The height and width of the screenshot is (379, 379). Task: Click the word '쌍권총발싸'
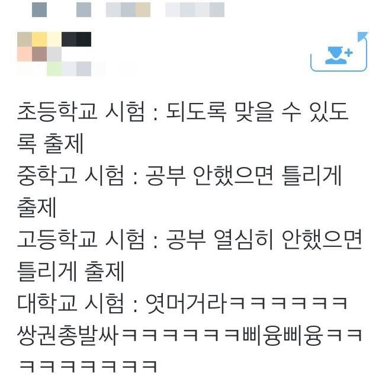(x=68, y=335)
